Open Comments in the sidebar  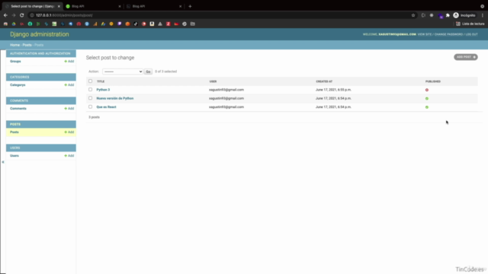point(18,109)
